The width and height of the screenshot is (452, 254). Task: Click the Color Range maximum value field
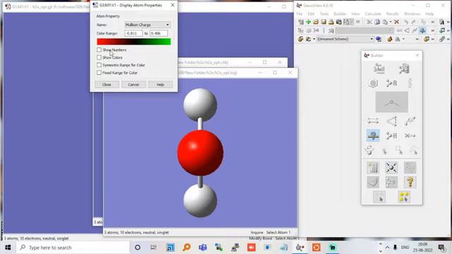pos(158,33)
